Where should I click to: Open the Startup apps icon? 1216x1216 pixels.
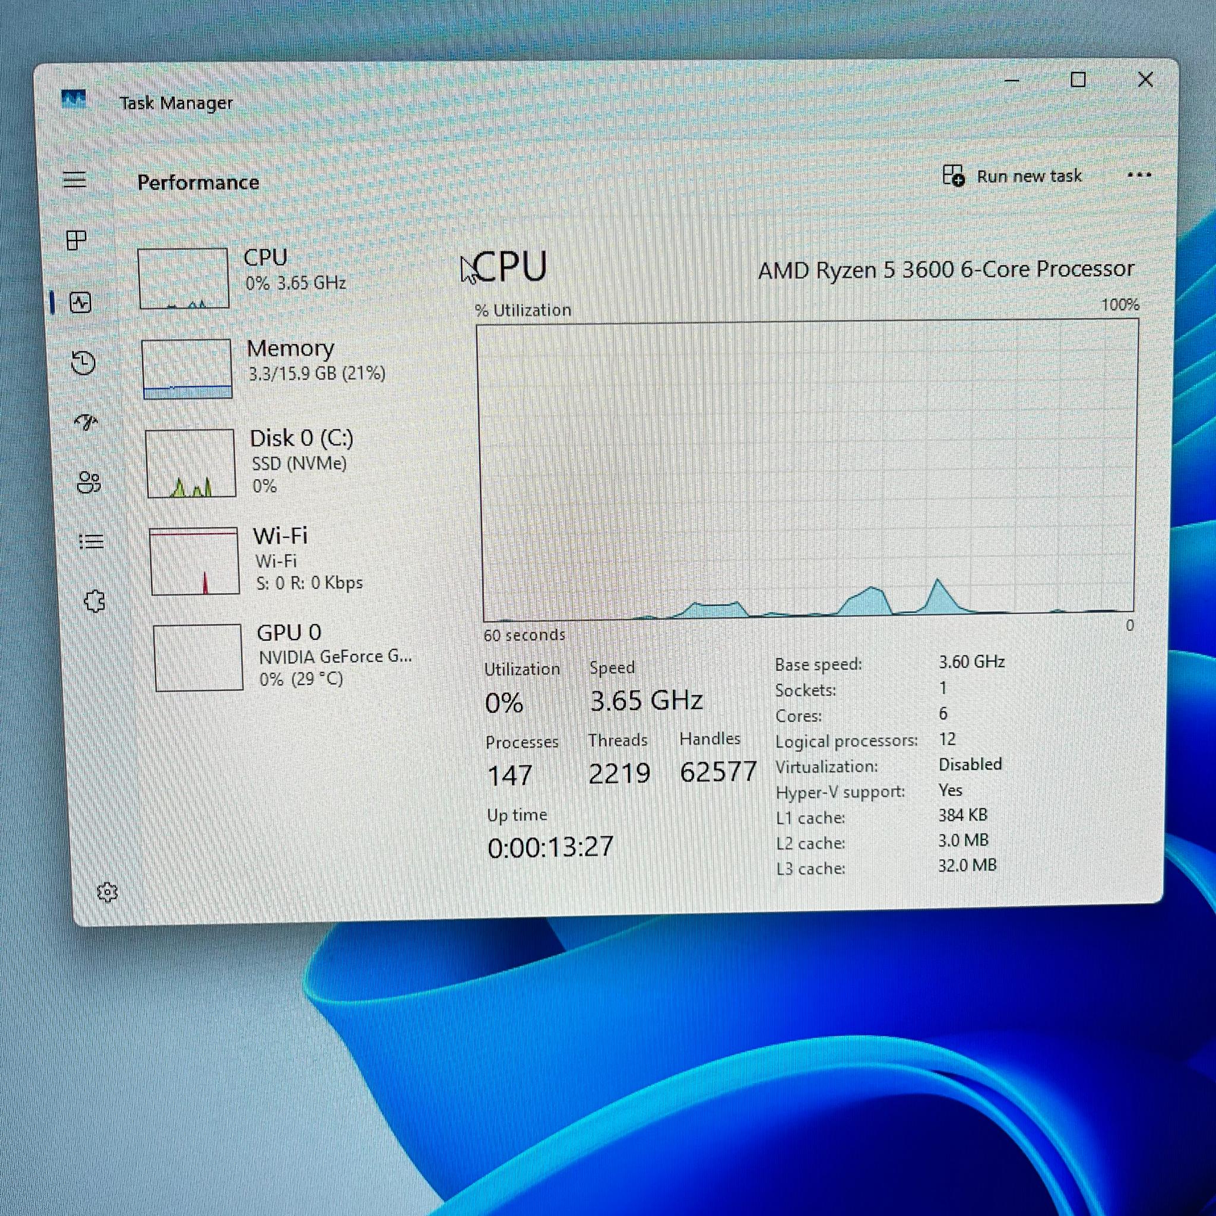(86, 422)
